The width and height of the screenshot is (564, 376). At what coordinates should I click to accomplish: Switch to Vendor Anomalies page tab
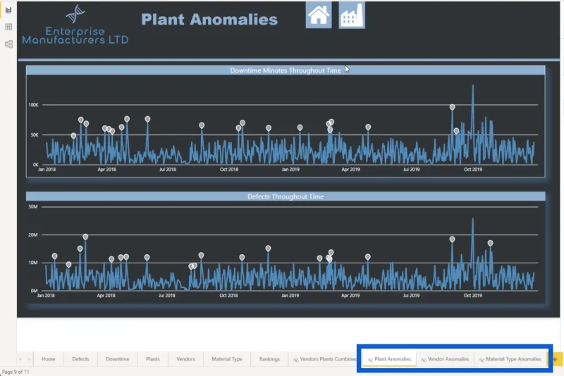click(445, 359)
